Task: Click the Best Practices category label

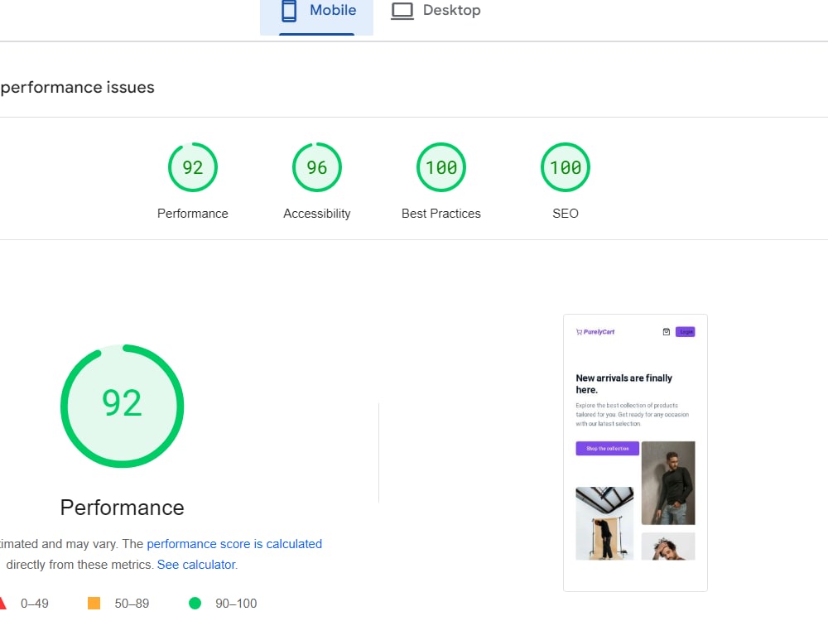Action: click(x=441, y=214)
